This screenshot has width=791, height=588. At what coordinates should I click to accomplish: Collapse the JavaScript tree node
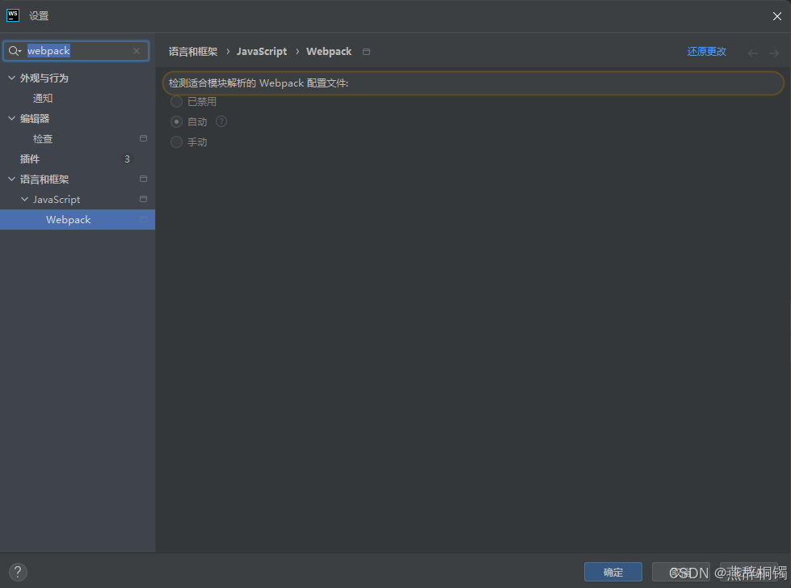(x=24, y=199)
